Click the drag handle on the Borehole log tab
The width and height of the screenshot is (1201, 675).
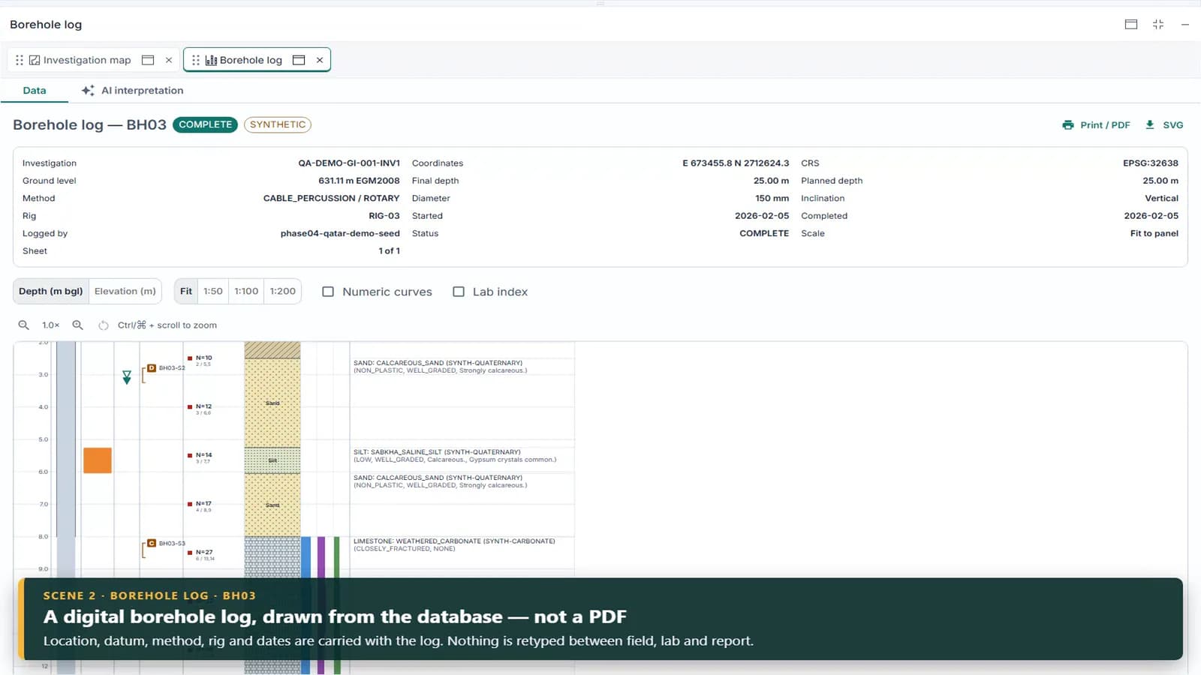coord(196,60)
